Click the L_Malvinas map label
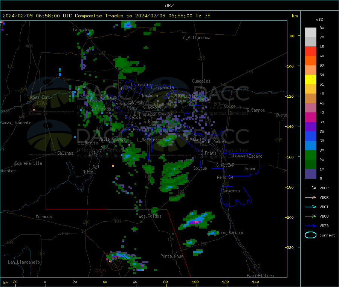This screenshot has height=287, width=339. click(148, 140)
